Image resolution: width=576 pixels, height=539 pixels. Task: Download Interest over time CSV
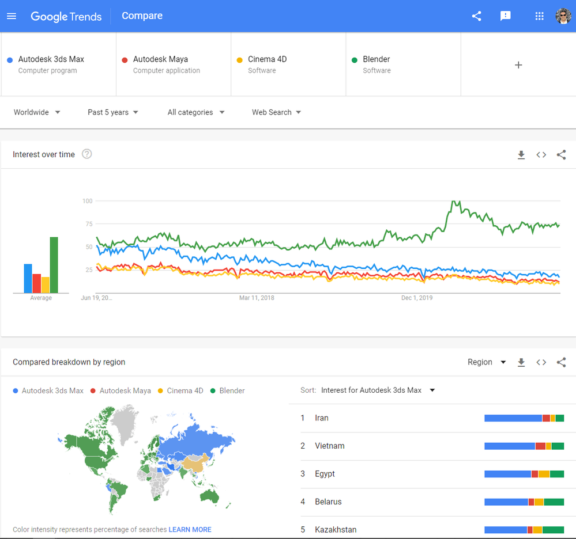pos(521,155)
